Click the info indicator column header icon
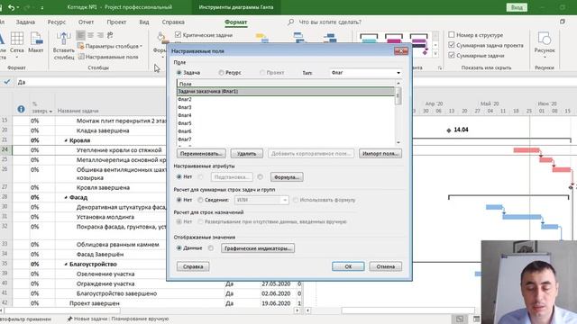Screen dimensions: 577x324 pos(21,109)
